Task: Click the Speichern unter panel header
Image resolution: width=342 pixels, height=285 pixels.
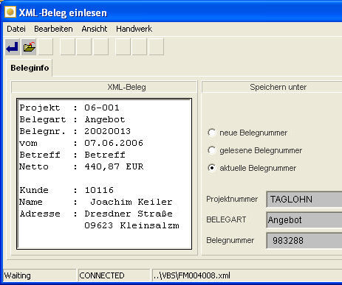Action: pyautogui.click(x=272, y=87)
